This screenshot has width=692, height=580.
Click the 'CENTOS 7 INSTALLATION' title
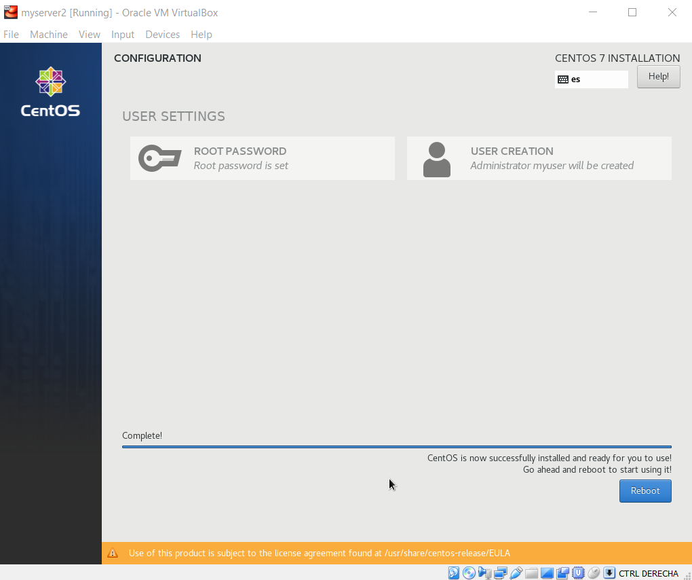coord(617,58)
